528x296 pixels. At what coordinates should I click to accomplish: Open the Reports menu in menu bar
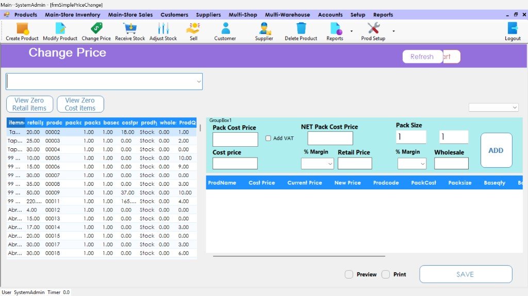[383, 15]
